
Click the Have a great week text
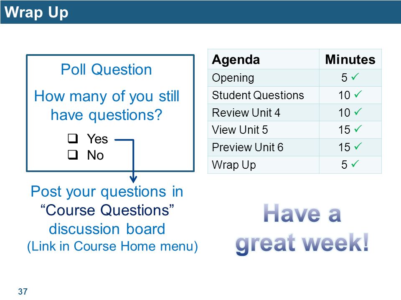click(302, 229)
